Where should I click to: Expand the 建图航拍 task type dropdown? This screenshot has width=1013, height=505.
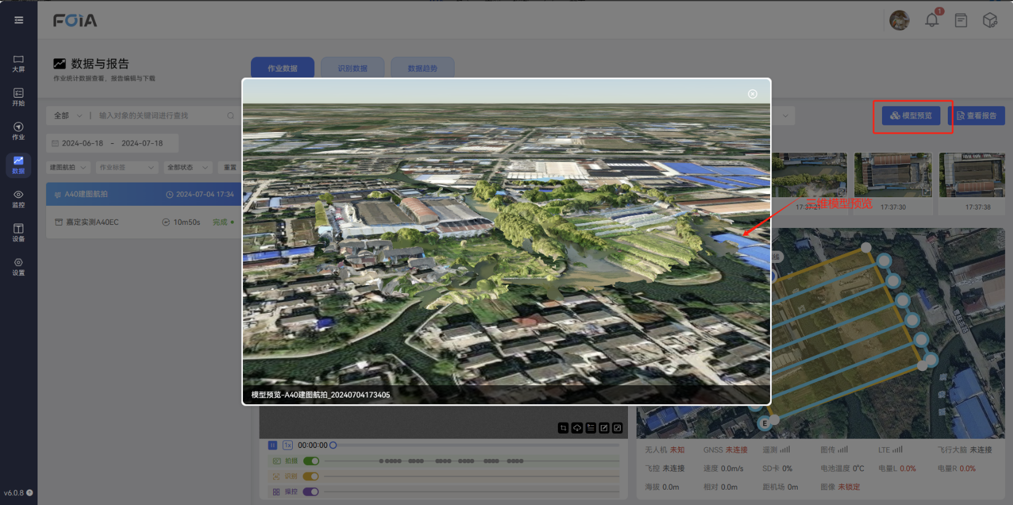click(x=68, y=167)
